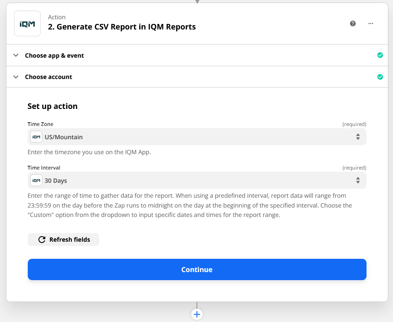Open the three-dot more options menu

pos(371,23)
